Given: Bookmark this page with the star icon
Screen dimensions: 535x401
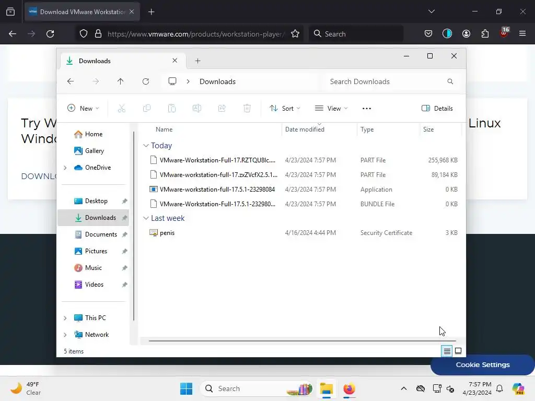Looking at the screenshot, I should coord(295,34).
